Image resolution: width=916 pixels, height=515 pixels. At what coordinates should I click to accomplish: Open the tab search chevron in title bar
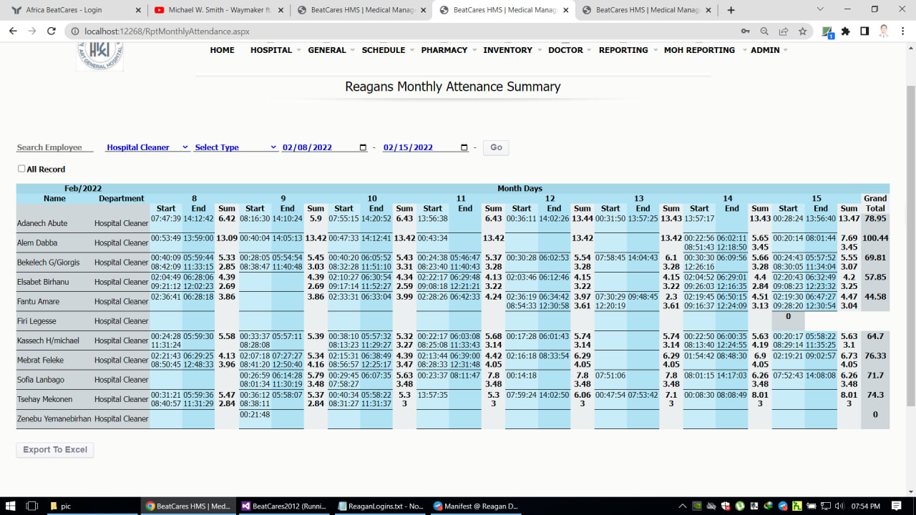point(822,9)
